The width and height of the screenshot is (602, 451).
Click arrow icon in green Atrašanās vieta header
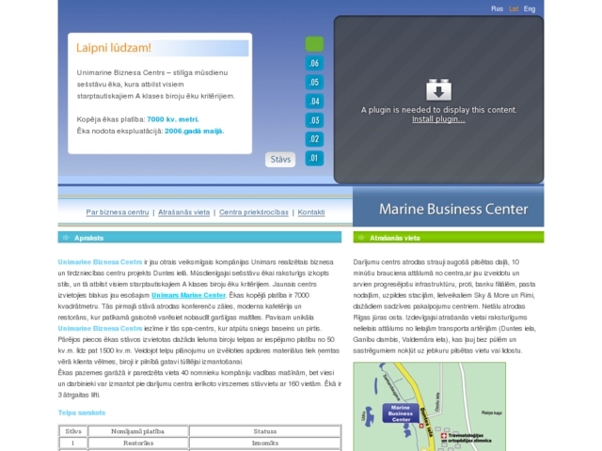tap(360, 238)
